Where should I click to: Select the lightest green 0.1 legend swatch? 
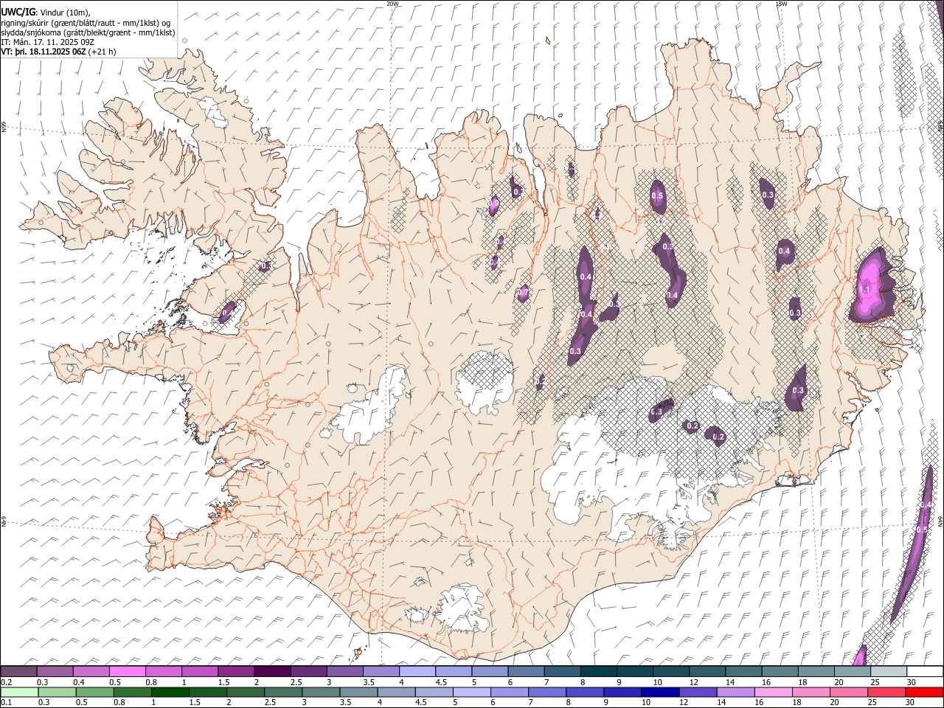click(19, 693)
